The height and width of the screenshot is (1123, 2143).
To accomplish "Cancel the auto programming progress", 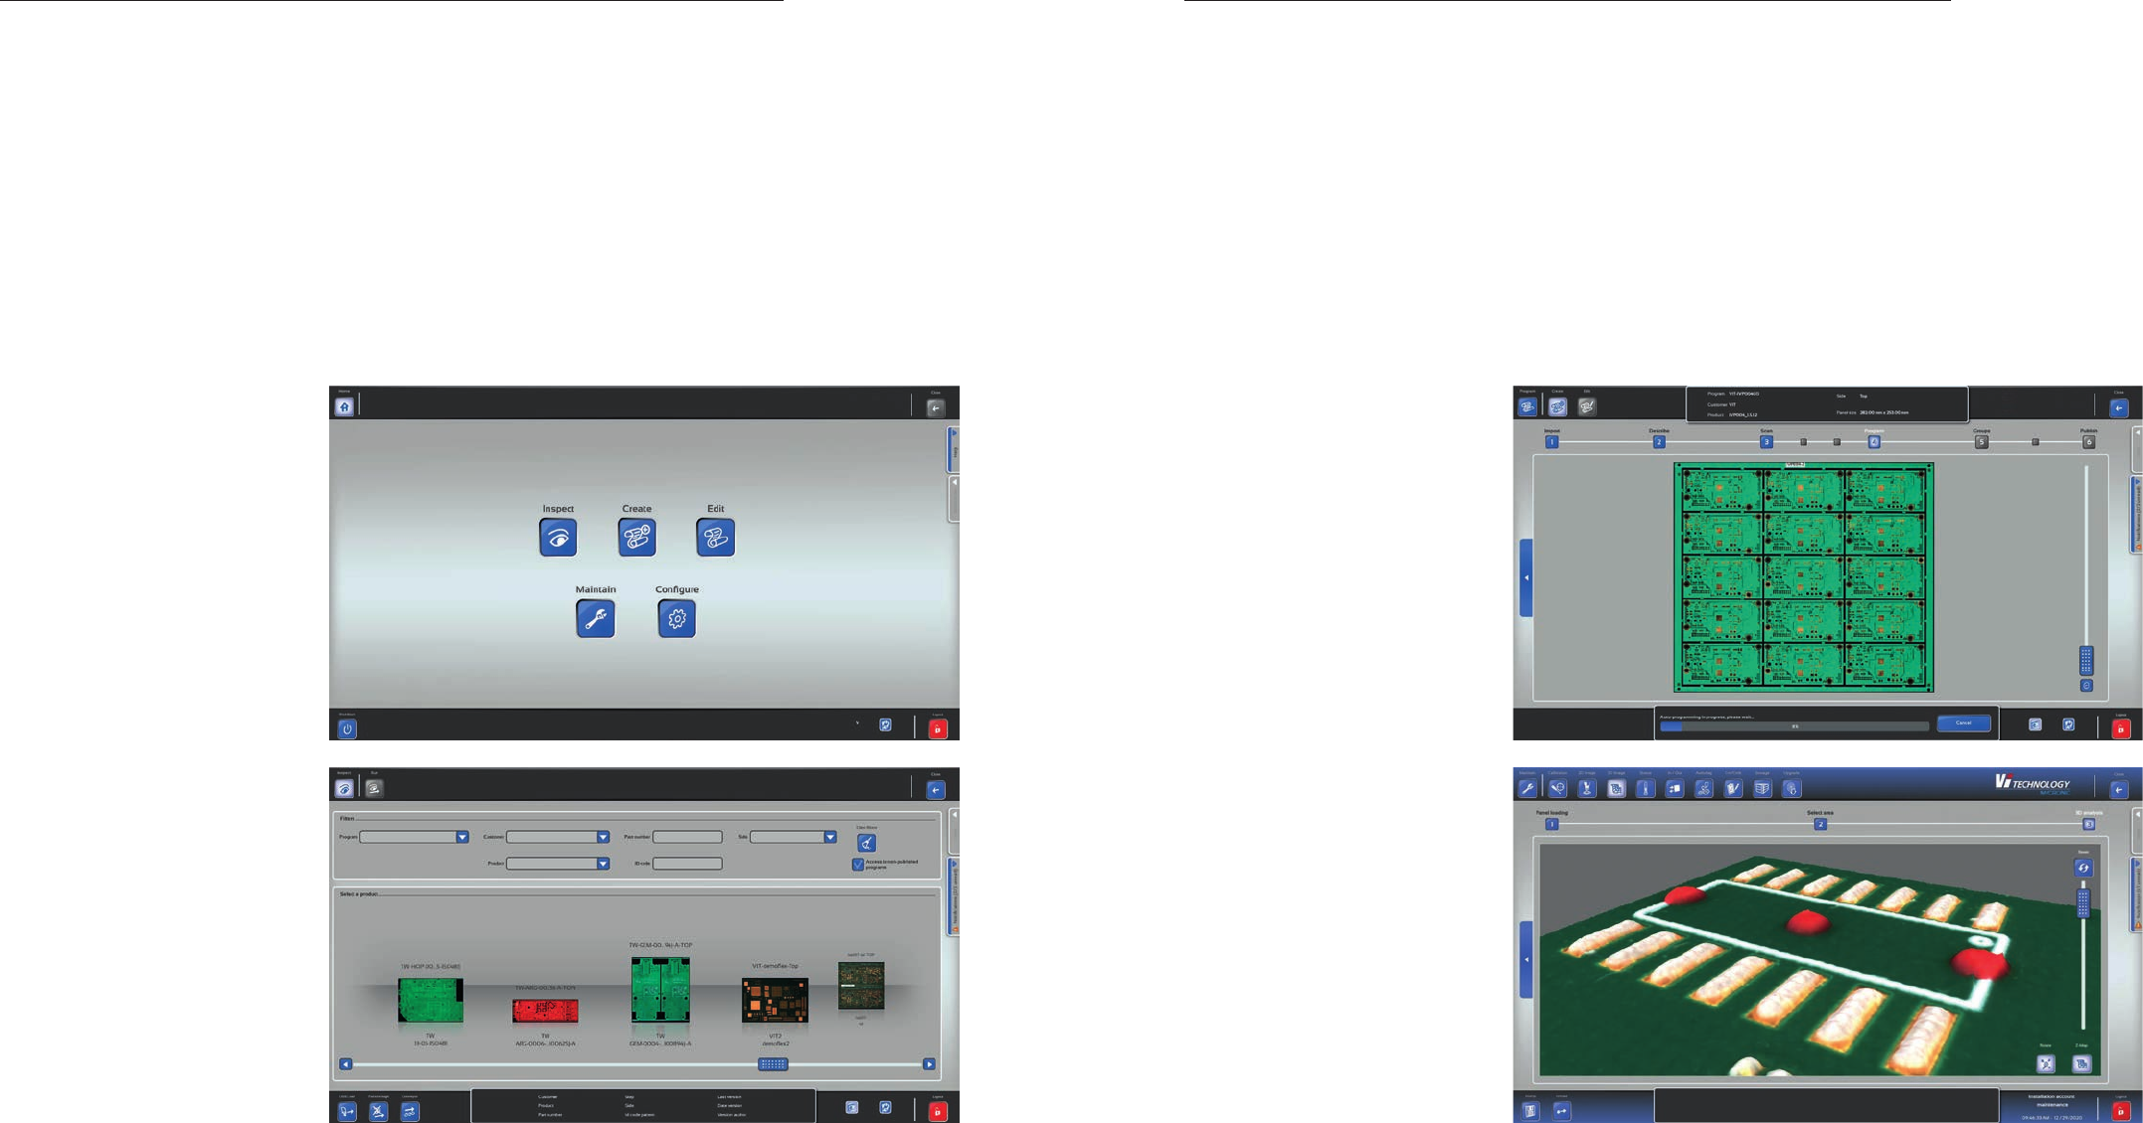I will [1963, 723].
